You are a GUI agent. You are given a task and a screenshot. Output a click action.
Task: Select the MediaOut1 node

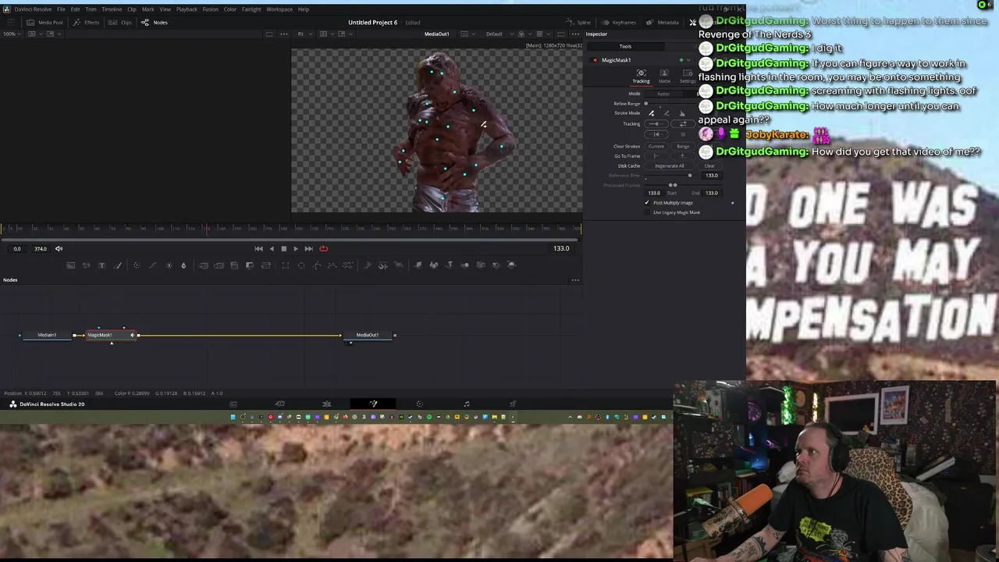point(368,335)
